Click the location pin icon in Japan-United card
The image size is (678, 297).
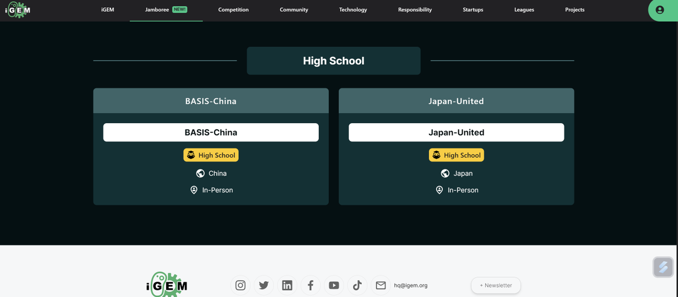tap(440, 190)
